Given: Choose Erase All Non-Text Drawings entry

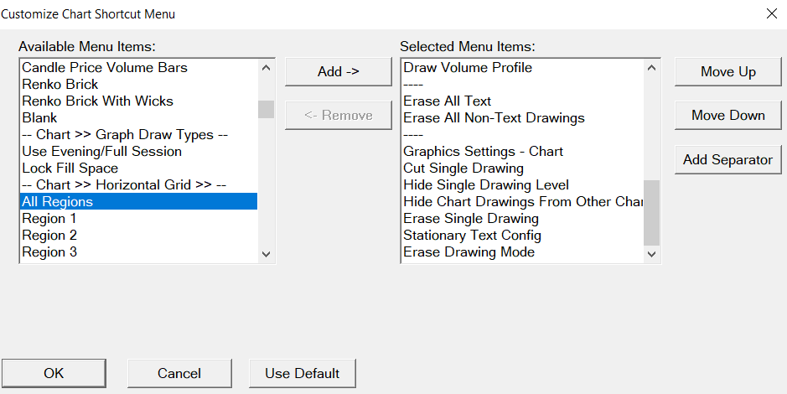Looking at the screenshot, I should (494, 117).
